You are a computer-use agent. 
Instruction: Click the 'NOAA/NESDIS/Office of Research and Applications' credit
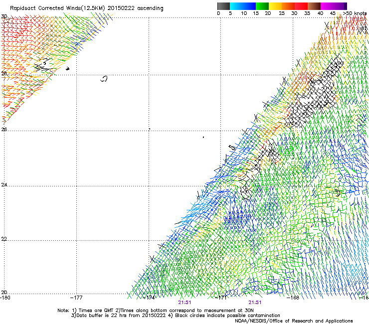[294, 321]
